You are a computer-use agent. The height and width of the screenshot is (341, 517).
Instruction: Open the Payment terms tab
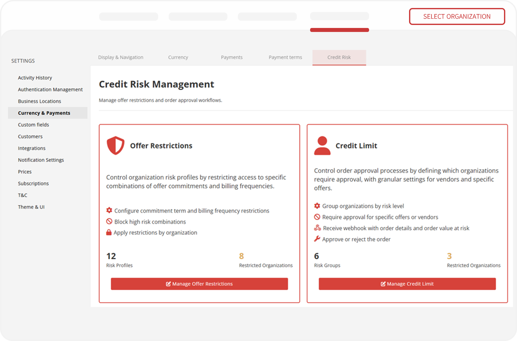point(285,57)
